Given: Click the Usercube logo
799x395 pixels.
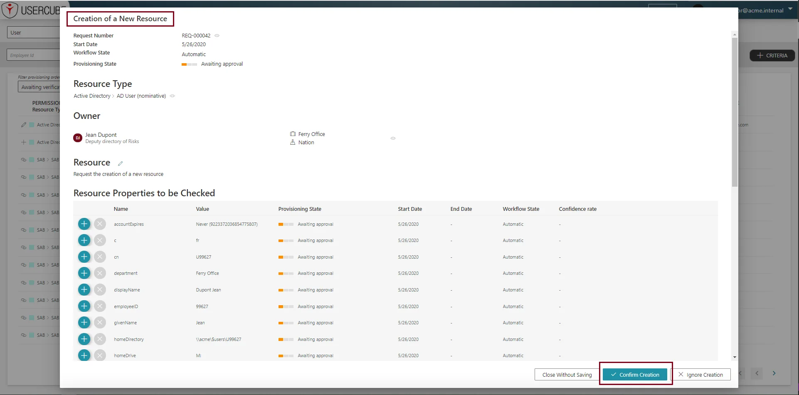Looking at the screenshot, I should pyautogui.click(x=33, y=10).
